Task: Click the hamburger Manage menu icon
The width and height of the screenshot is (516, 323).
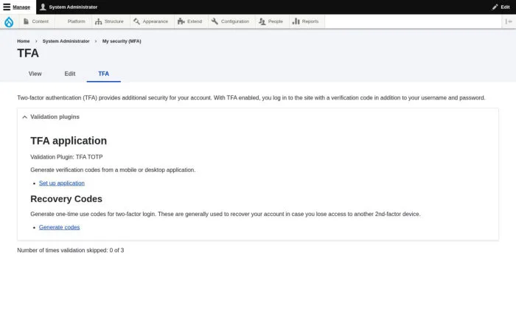Action: coord(7,7)
